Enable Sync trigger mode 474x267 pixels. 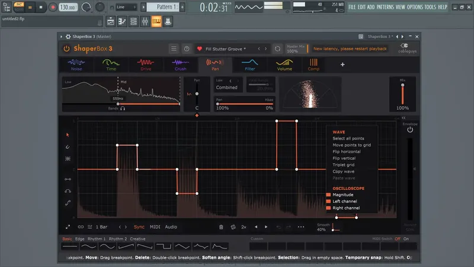139,227
